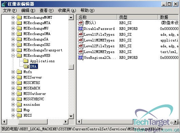Expand the MSIServer tree node
This screenshot has height=133, width=180.
pyautogui.click(x=13, y=77)
